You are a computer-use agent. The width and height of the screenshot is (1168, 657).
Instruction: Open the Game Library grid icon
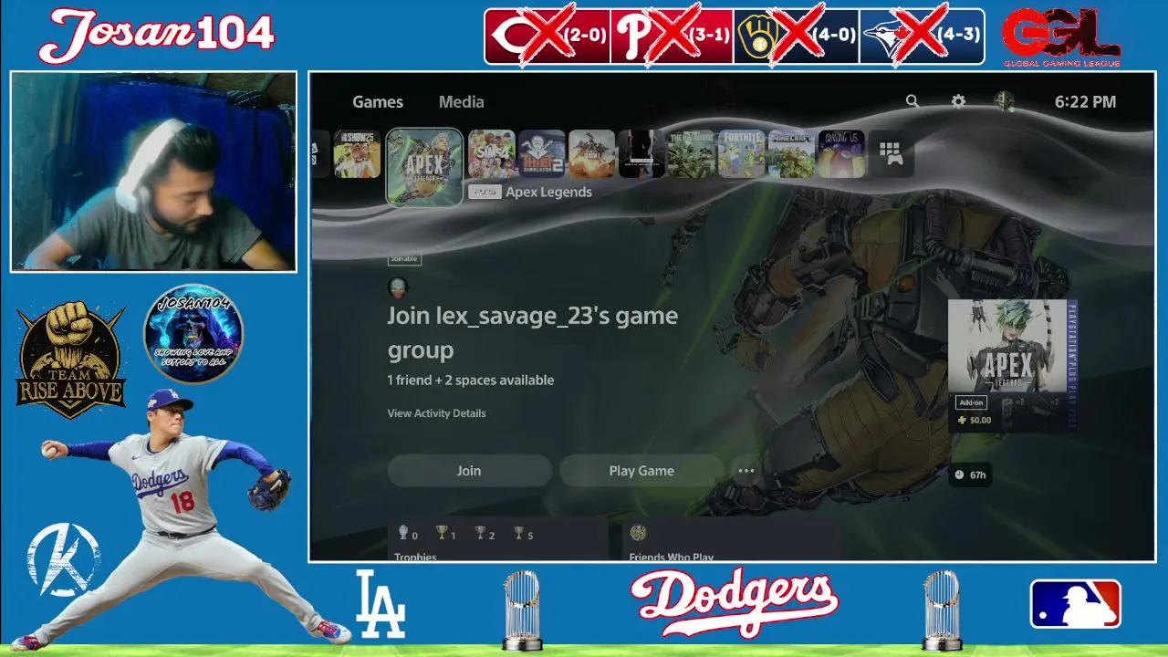click(x=891, y=153)
